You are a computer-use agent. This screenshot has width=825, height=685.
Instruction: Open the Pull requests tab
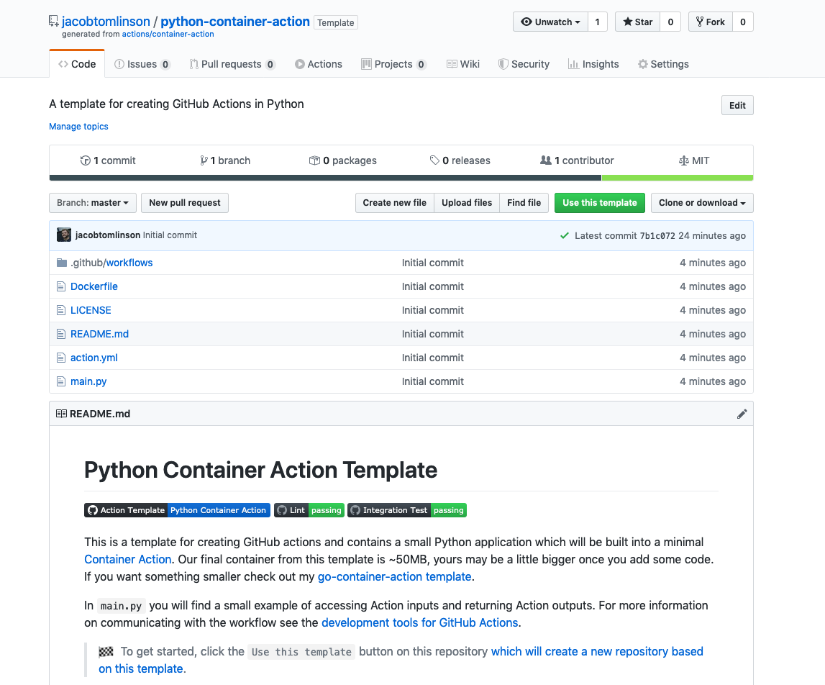tap(232, 64)
